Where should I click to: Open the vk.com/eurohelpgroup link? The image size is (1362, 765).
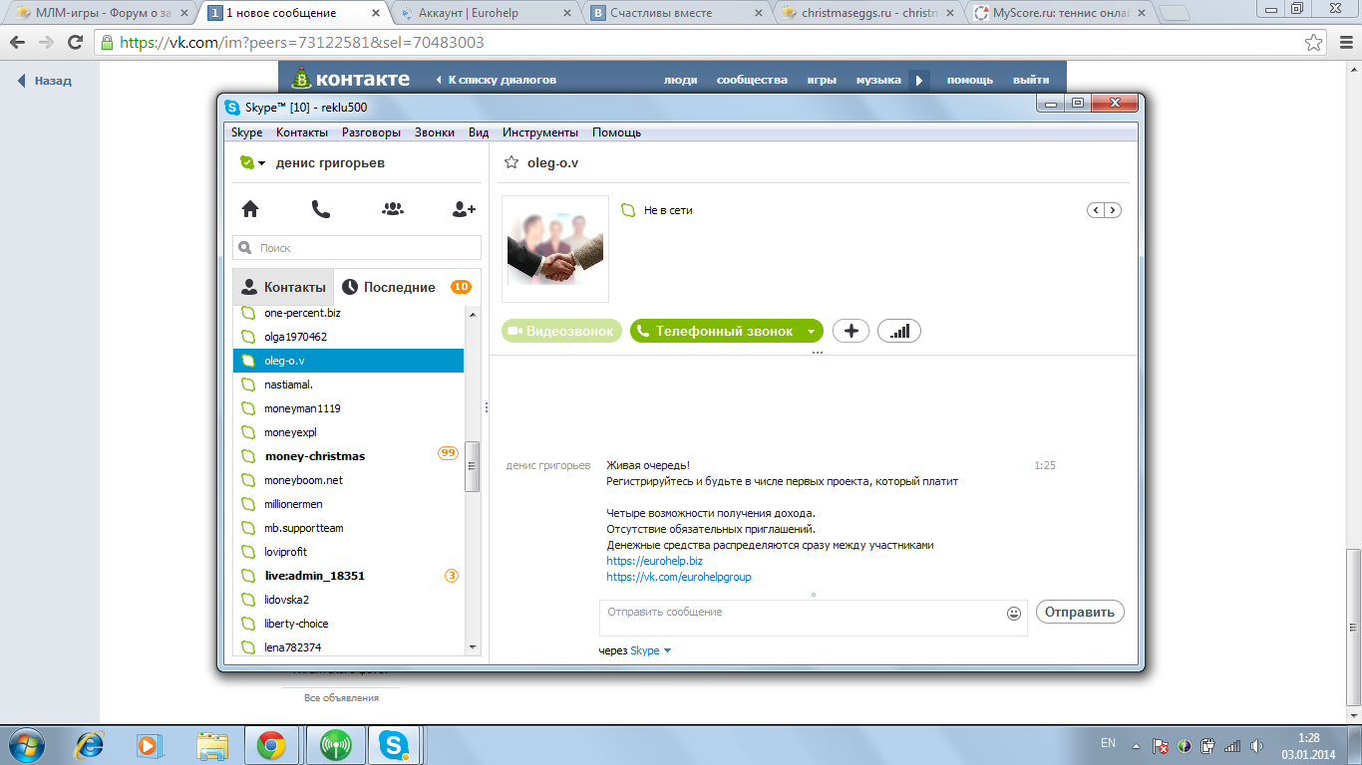coord(679,577)
